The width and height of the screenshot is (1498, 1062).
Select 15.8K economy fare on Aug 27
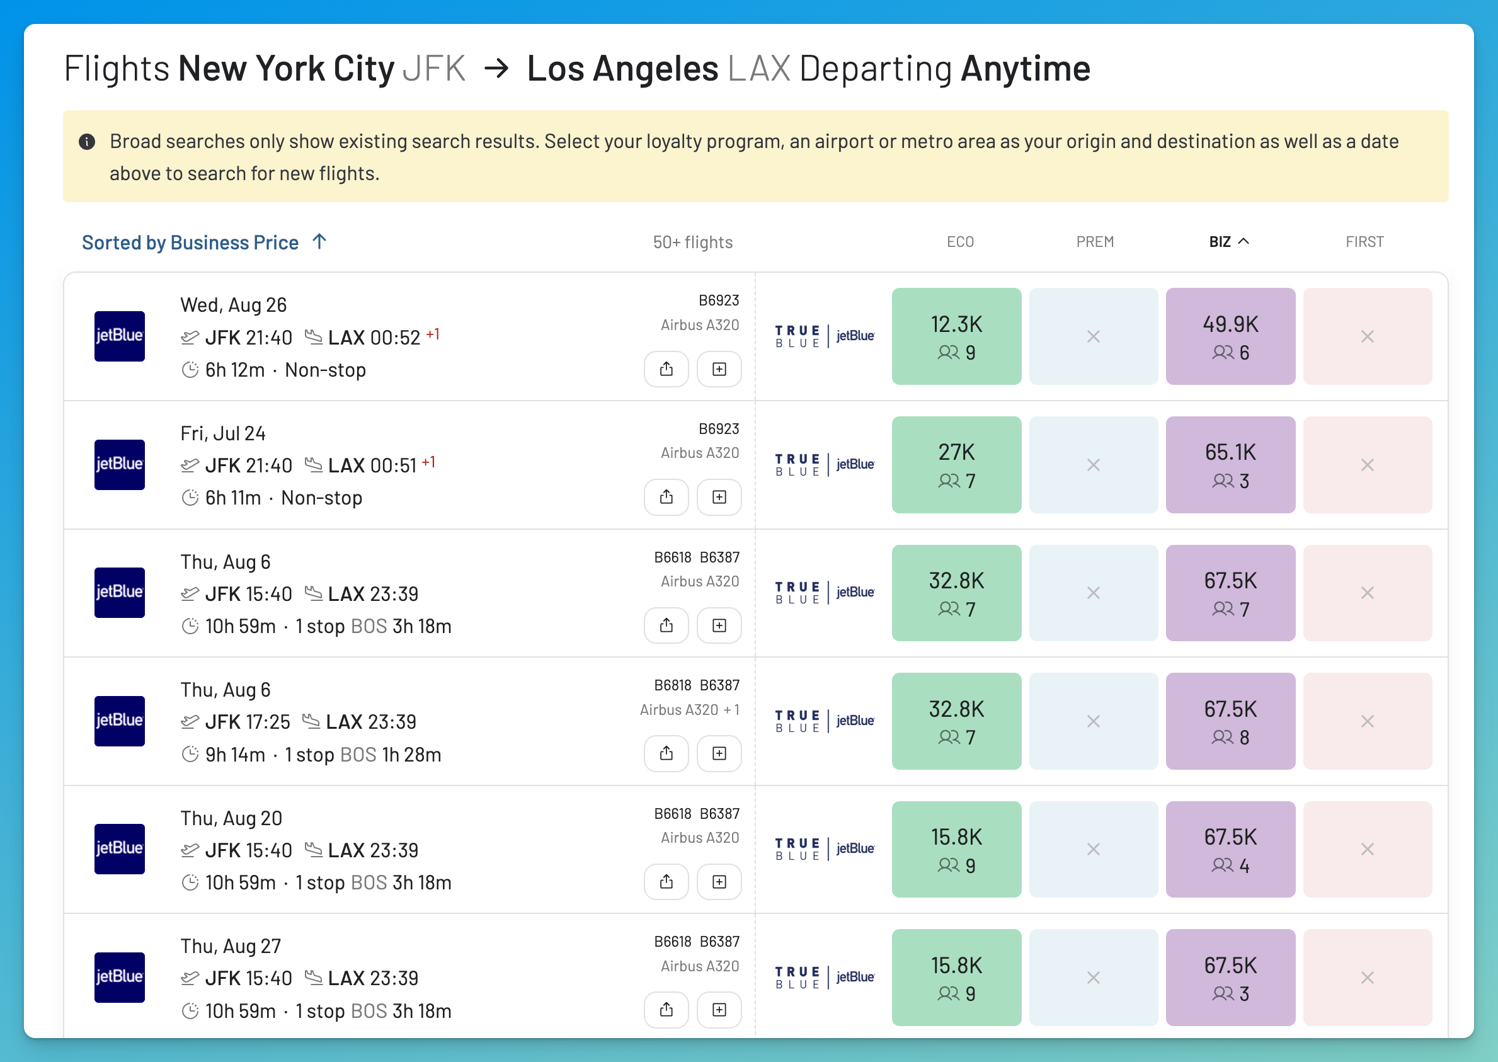pos(956,978)
